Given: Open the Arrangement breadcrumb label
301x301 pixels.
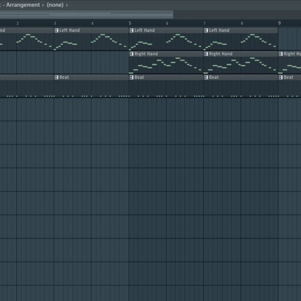Looking at the screenshot, I should [x=23, y=5].
